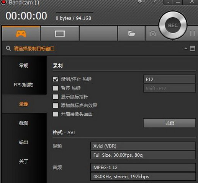Take a screenshot with camera icon
198x183 pixels.
pyautogui.click(x=153, y=34)
